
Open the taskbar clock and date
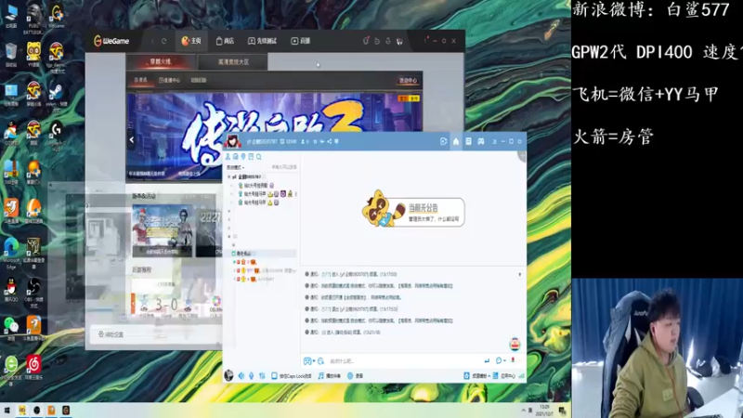[x=544, y=411]
